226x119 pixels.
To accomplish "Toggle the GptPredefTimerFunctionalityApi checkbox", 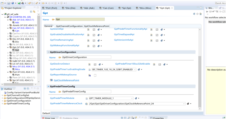I will tap(157, 30).
